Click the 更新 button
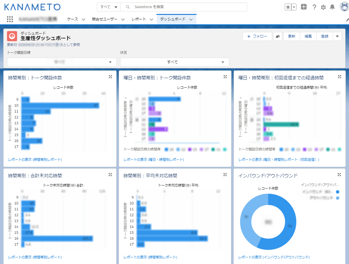Viewport: 349px width, 264px height. 291,36
